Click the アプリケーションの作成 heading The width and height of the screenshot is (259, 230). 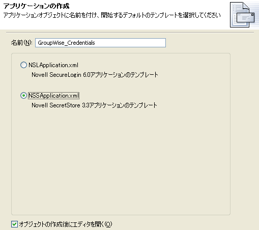coord(36,6)
